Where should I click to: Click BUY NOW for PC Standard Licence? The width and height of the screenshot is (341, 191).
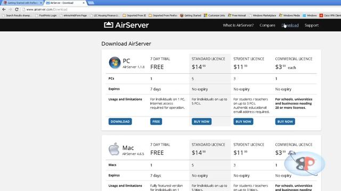pos(201,121)
